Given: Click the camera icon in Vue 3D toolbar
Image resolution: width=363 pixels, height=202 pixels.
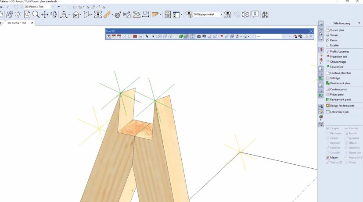Looking at the screenshot, I should pyautogui.click(x=198, y=36).
